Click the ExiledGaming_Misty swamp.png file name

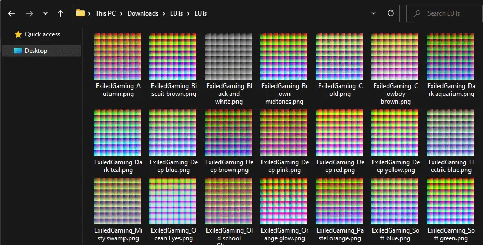click(118, 234)
